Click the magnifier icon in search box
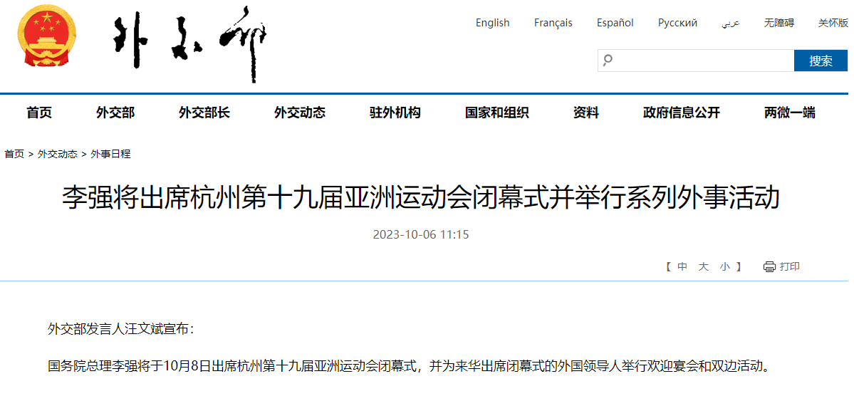Viewport: 854px width, 401px height. (x=608, y=61)
